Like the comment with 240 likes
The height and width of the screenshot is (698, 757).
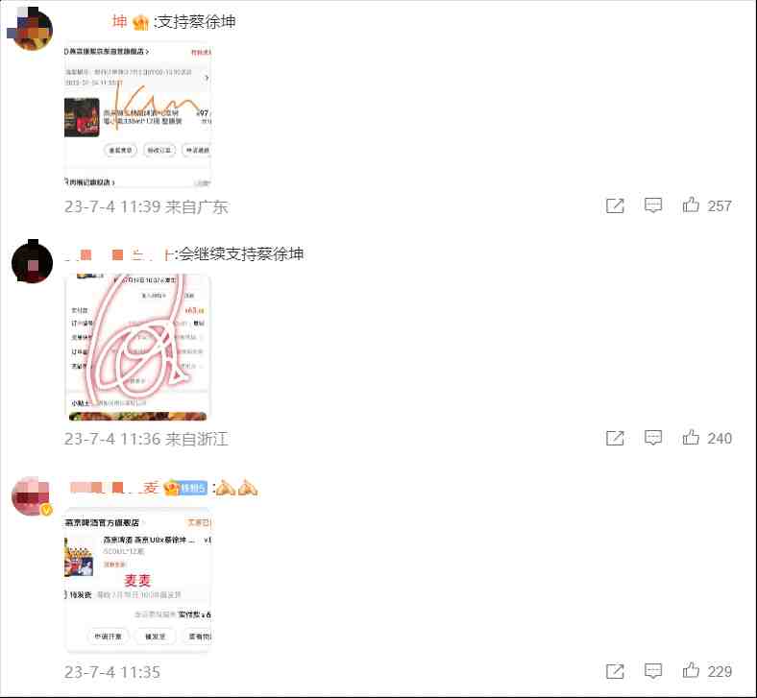(691, 438)
